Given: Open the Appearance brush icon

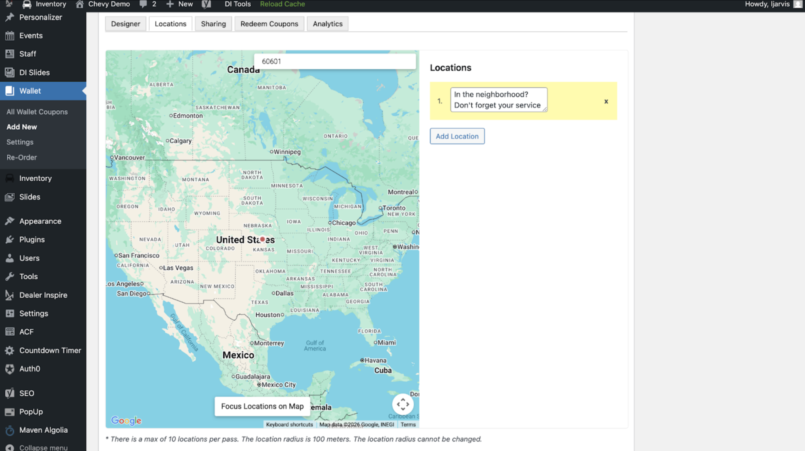Looking at the screenshot, I should click(10, 221).
